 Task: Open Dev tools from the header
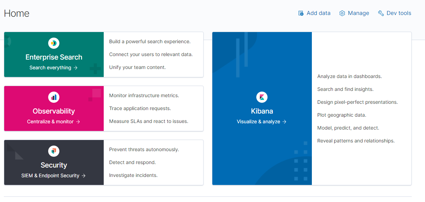399,13
